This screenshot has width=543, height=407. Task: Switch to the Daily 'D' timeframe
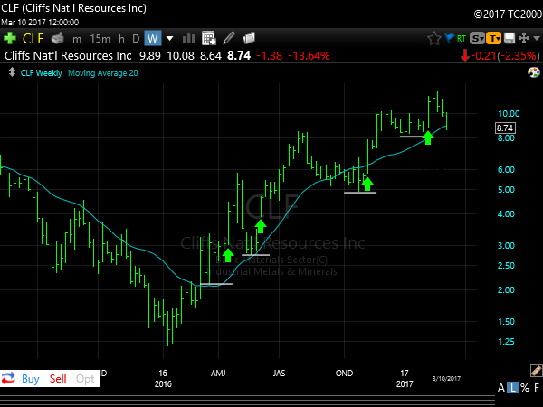(x=136, y=38)
